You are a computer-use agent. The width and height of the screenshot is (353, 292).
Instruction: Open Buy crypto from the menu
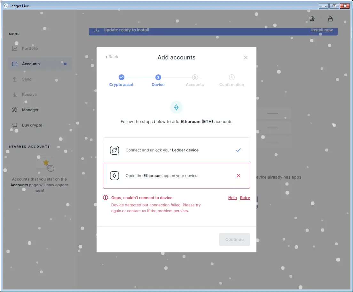pos(40,125)
